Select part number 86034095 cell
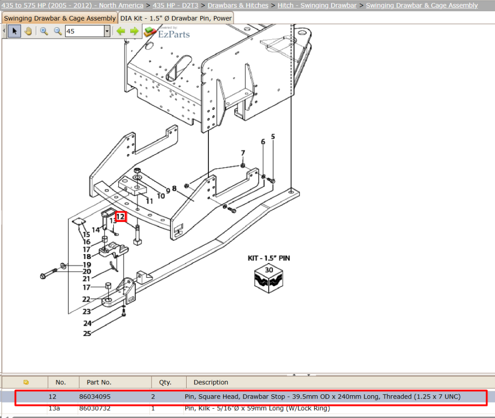This screenshot has height=418, width=495. pos(95,397)
